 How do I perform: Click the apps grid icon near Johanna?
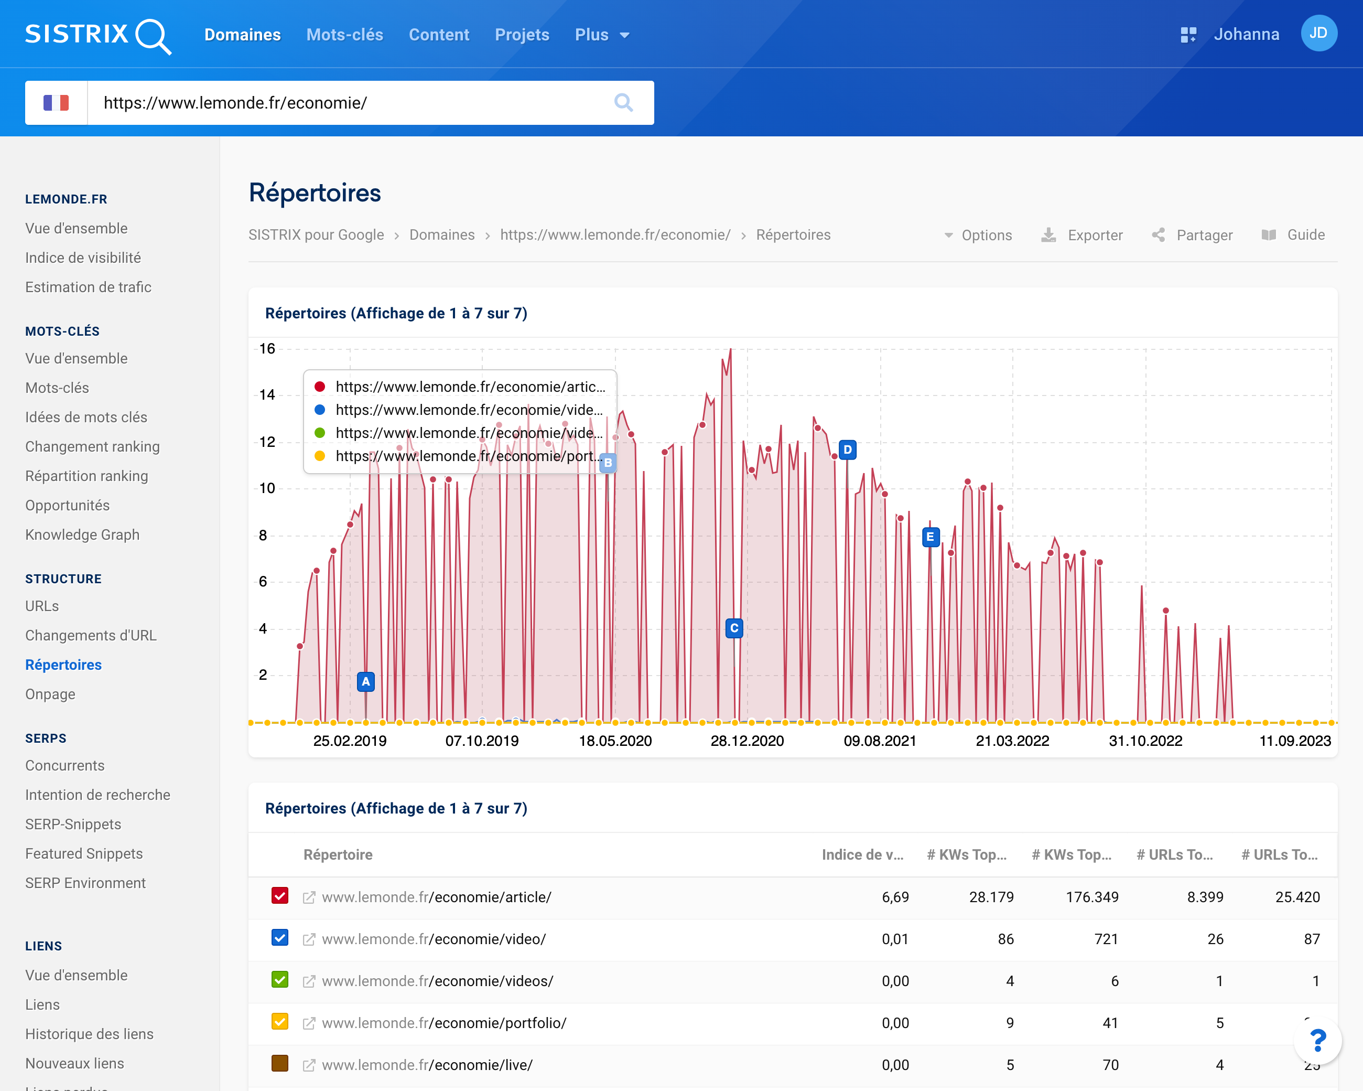(1188, 35)
